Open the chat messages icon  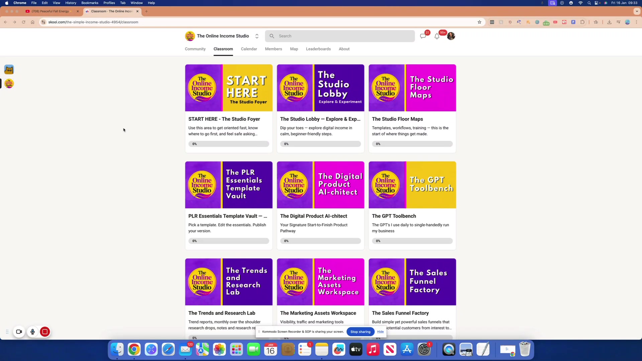[423, 36]
